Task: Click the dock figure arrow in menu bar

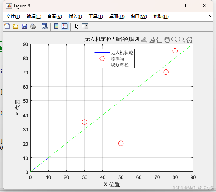Action: (x=210, y=16)
